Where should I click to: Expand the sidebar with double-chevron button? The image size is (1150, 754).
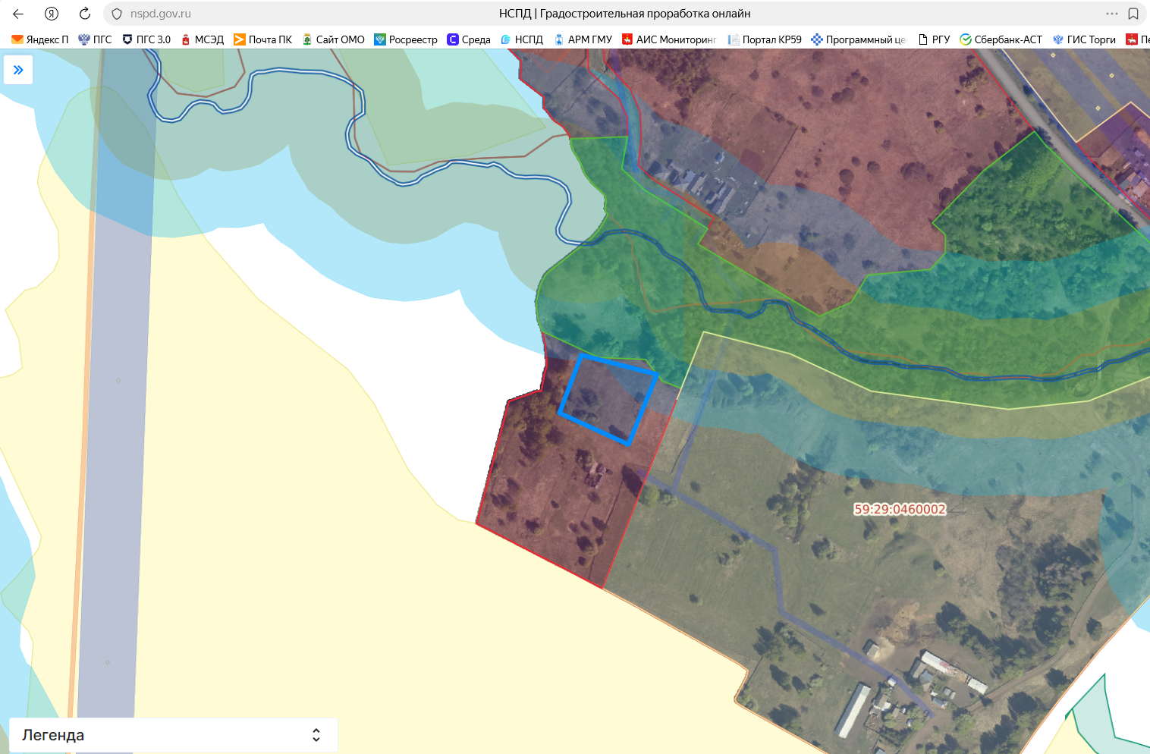(18, 70)
